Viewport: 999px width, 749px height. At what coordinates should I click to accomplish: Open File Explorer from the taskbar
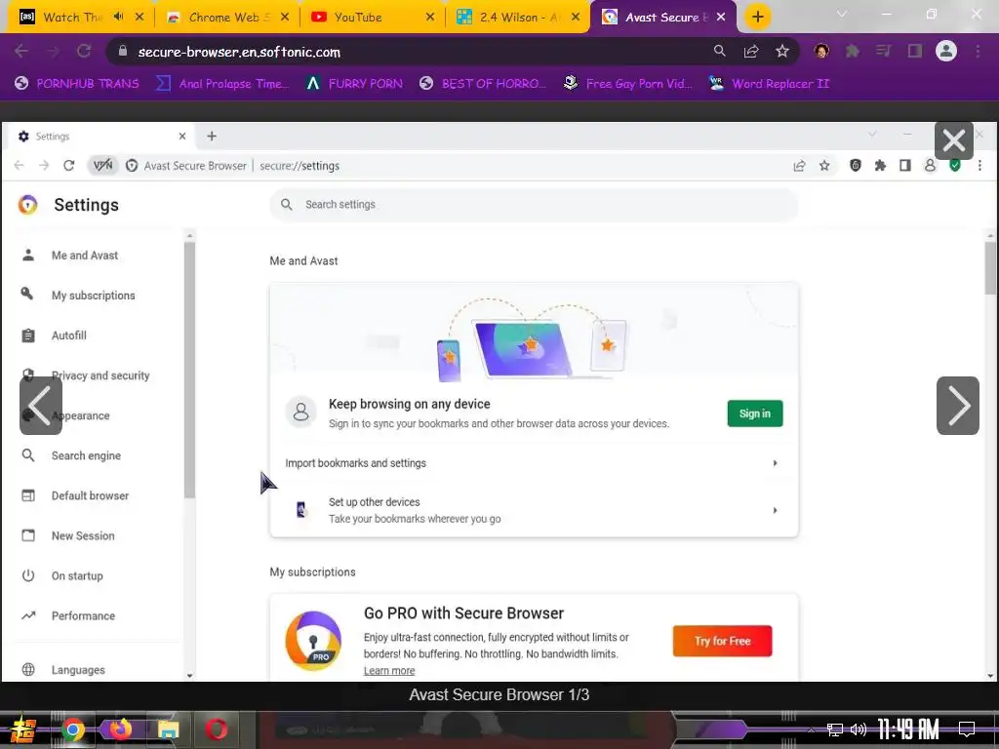(168, 729)
